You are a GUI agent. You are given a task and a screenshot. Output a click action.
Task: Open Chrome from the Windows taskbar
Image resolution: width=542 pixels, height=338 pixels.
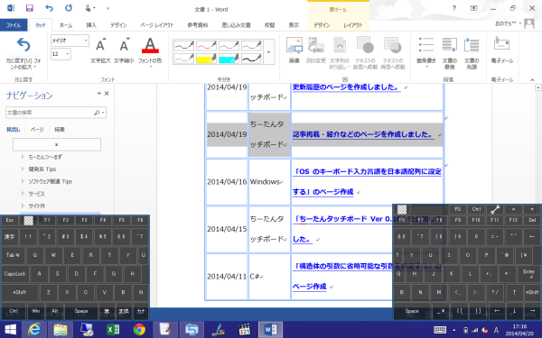(x=139, y=330)
